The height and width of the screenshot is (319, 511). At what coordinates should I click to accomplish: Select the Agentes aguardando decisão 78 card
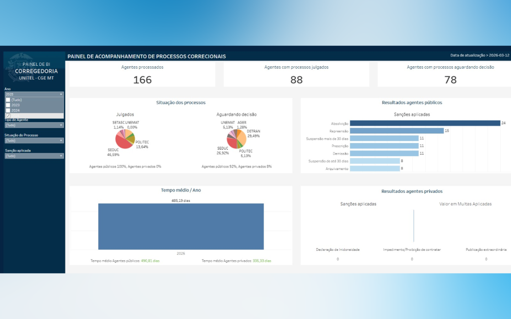(x=450, y=75)
